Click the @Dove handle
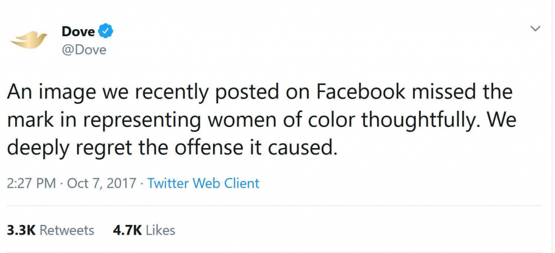 (84, 50)
